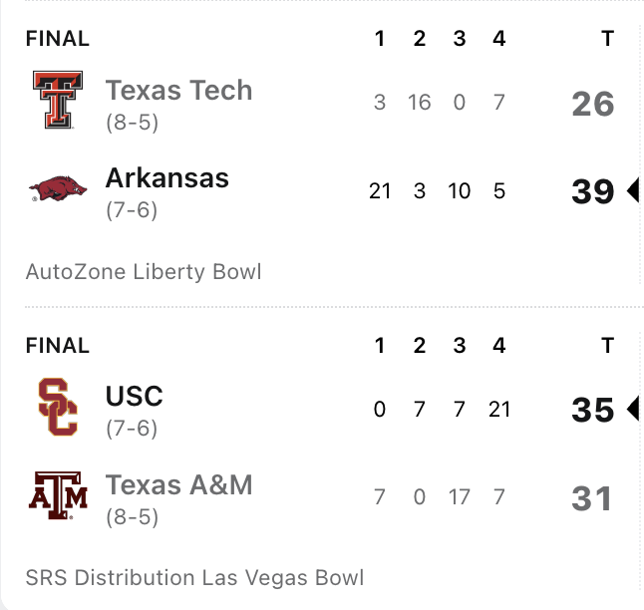Open the USC team link
This screenshot has width=644, height=610.
point(135,396)
